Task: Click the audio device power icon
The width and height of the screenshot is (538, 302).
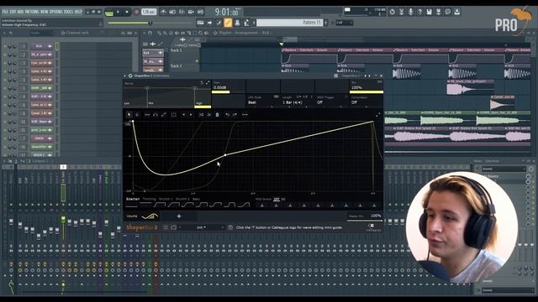Action: coord(392,12)
